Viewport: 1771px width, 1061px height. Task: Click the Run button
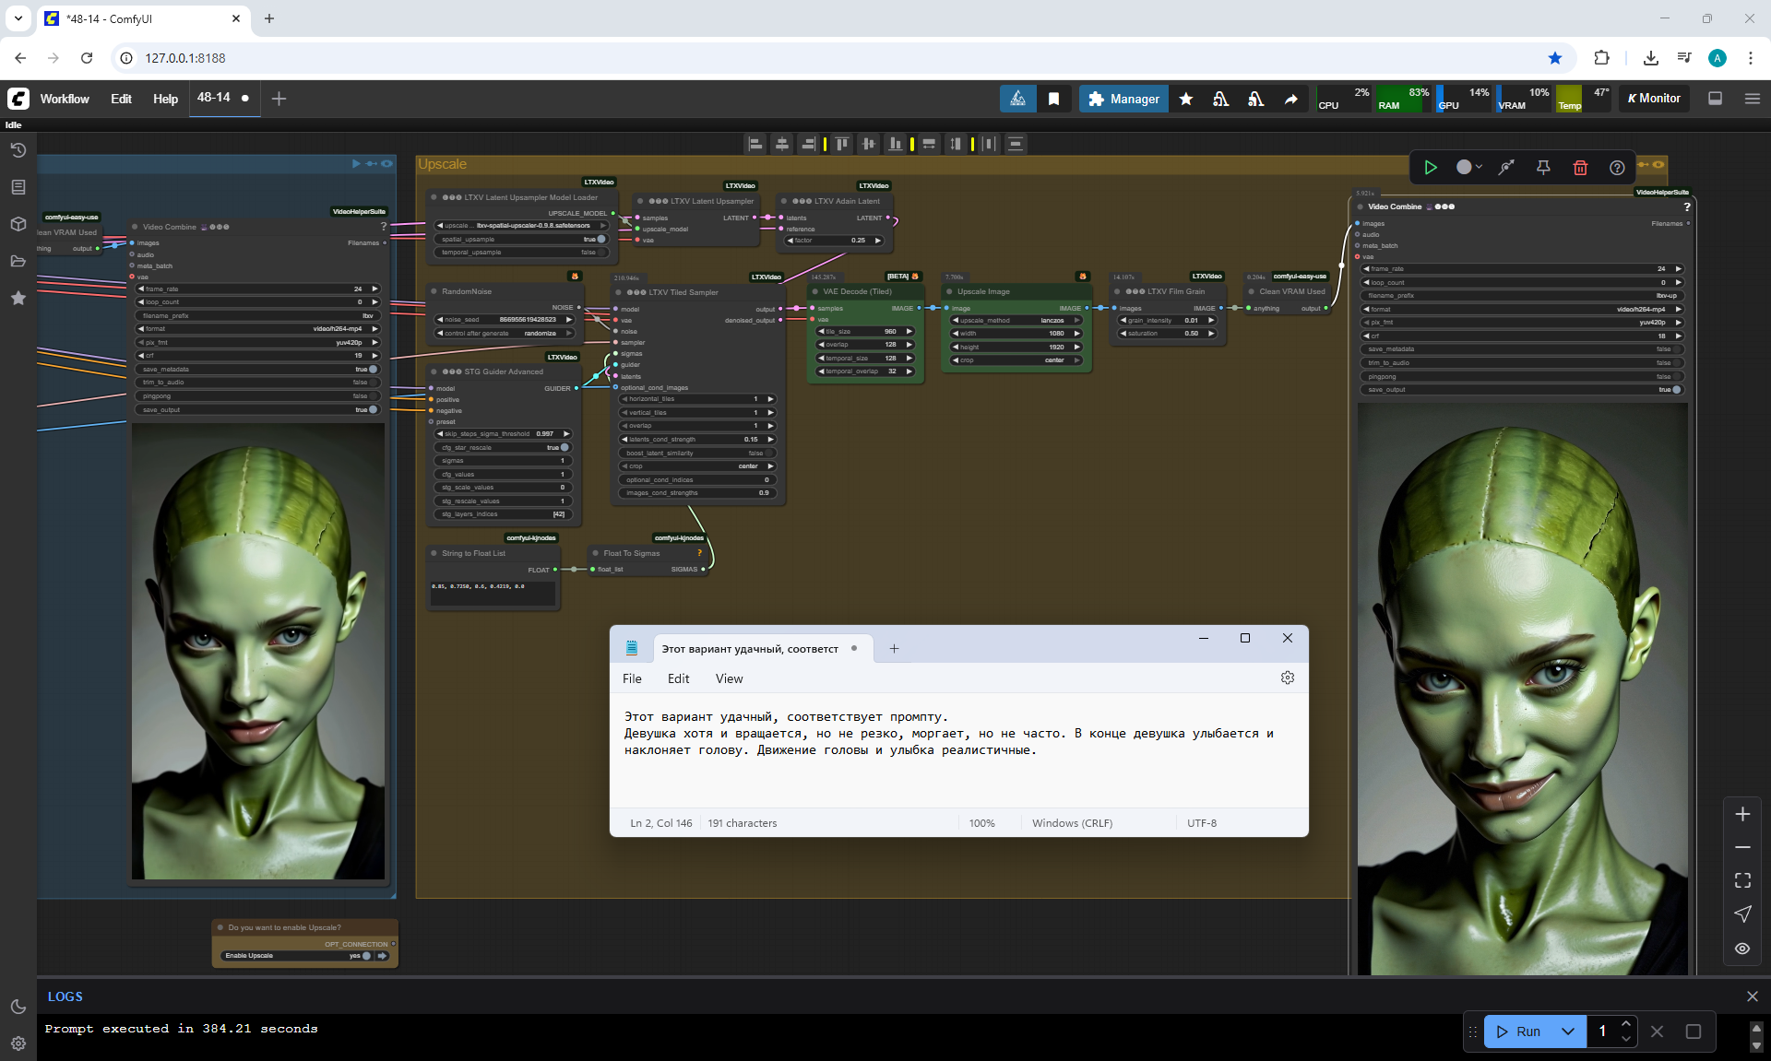pos(1519,1032)
